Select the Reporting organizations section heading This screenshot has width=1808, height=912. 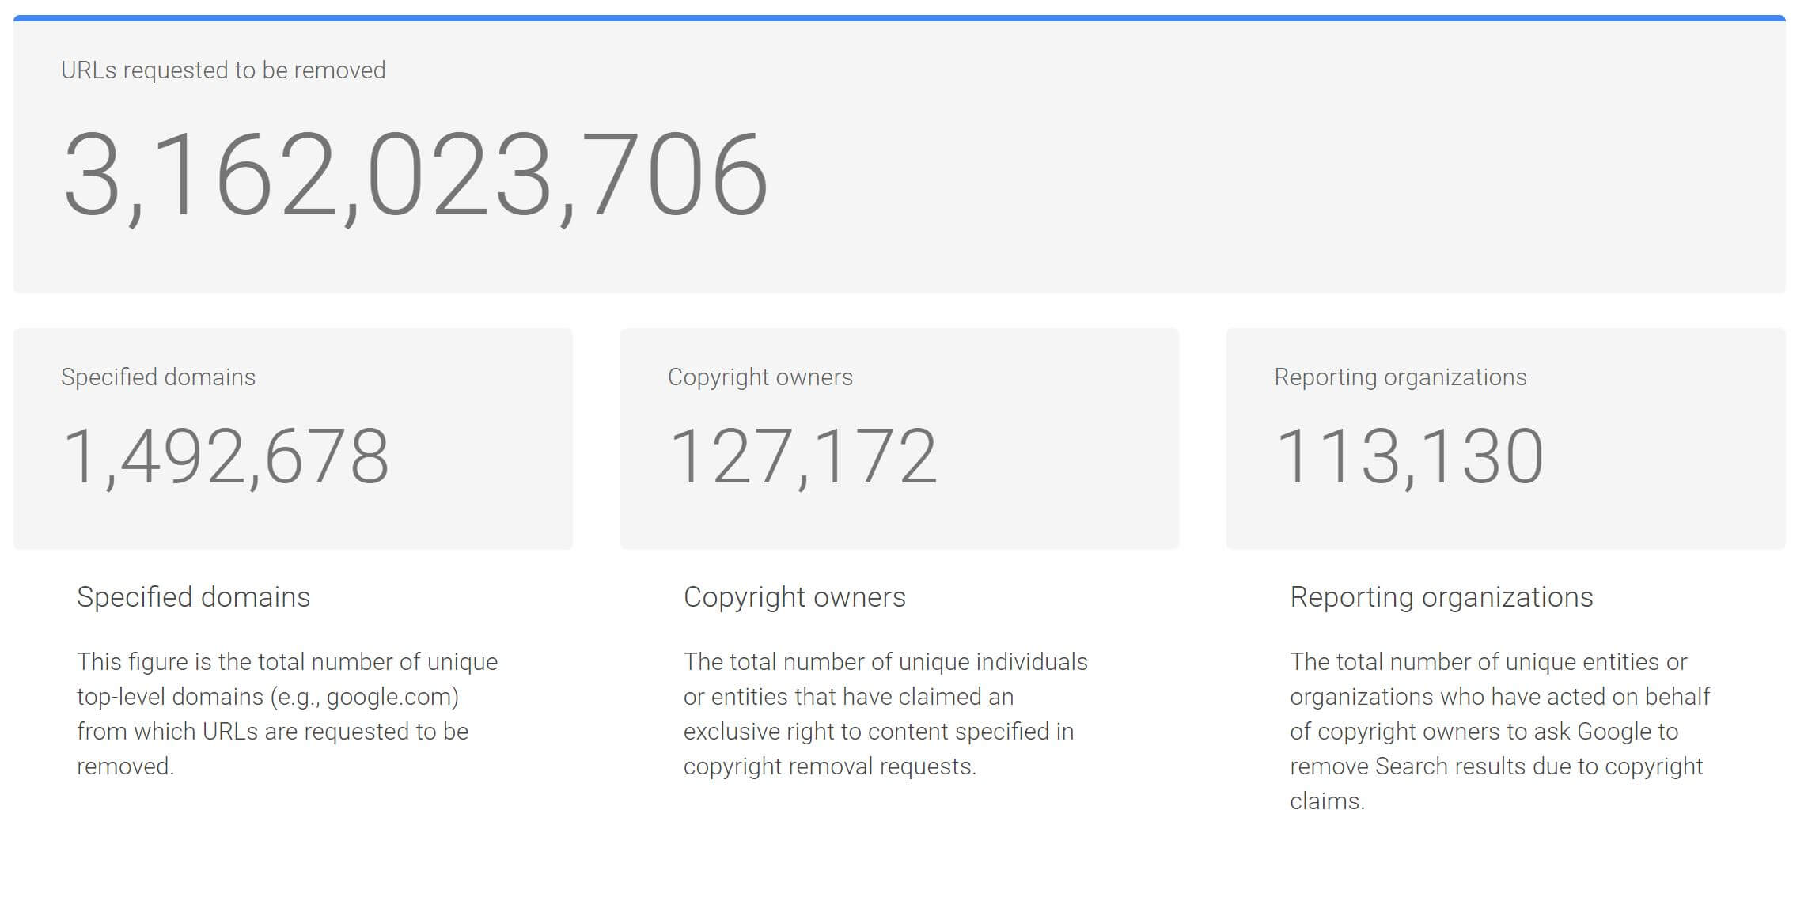(1442, 596)
